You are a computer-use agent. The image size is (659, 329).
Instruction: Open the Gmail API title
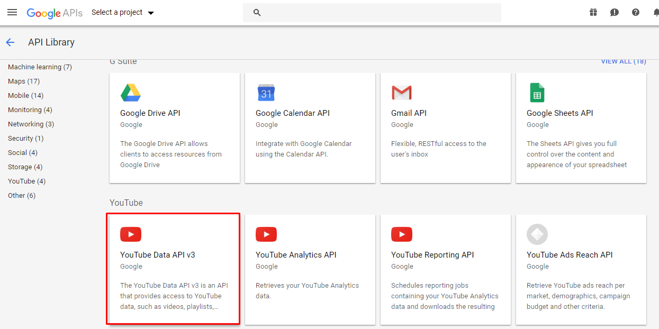[x=409, y=113]
